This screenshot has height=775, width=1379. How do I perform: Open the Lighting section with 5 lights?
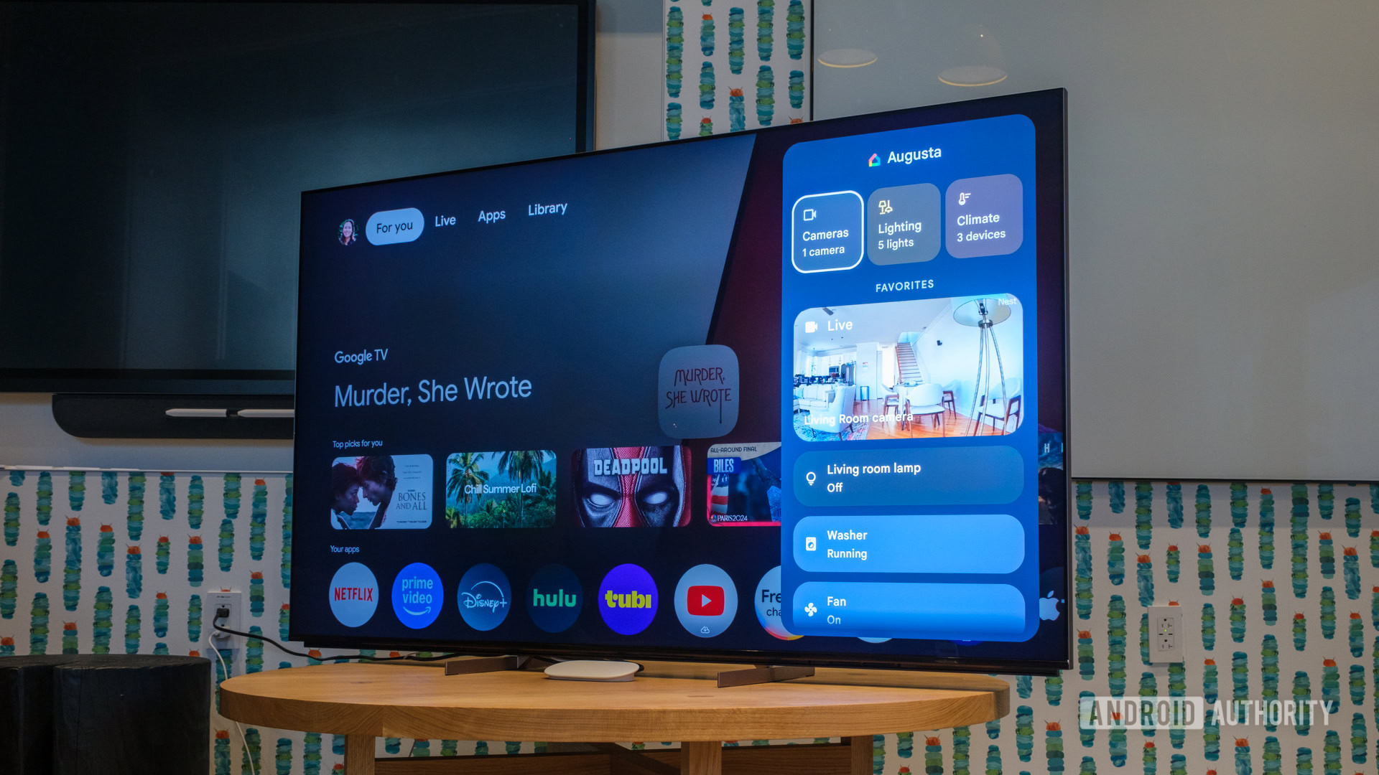tap(901, 230)
